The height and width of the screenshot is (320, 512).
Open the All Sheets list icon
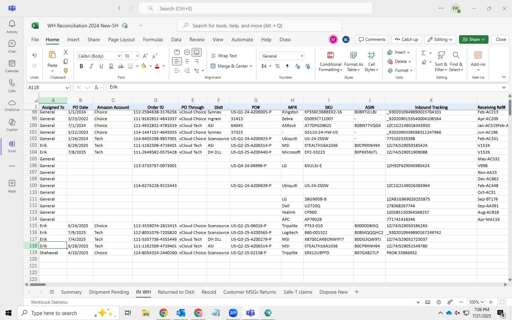pyautogui.click(x=52, y=292)
